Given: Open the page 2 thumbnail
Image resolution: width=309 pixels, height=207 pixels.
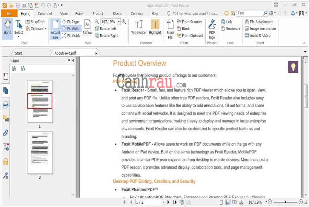Looking at the screenshot, I should (x=40, y=153).
